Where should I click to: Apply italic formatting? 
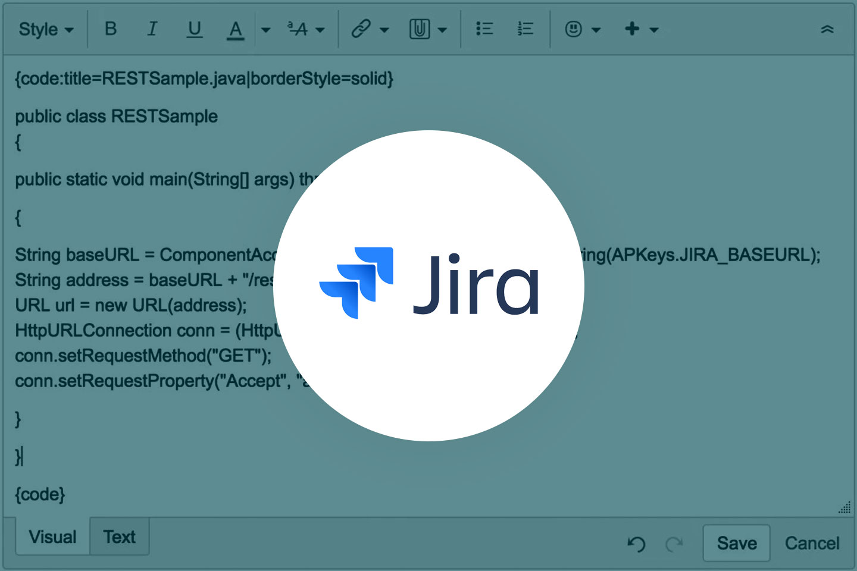(x=152, y=29)
